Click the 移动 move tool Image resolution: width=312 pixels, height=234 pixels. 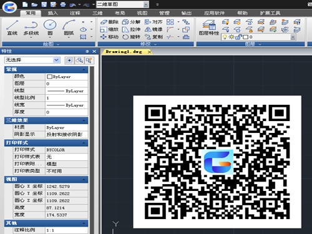click(x=109, y=37)
